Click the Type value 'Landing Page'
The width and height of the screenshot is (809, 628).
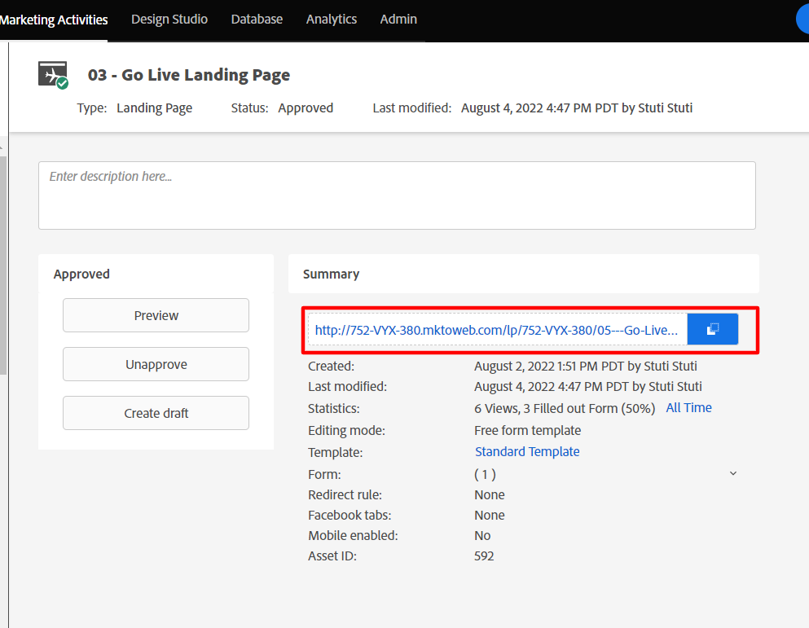[x=154, y=108]
